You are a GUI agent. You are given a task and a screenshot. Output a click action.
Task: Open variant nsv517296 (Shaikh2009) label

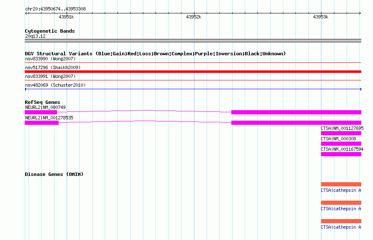tap(53, 67)
